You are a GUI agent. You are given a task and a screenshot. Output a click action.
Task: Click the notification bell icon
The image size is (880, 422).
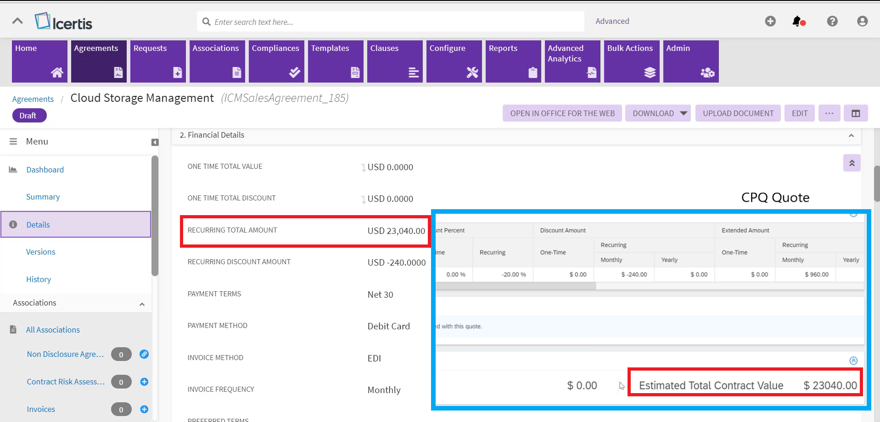797,21
